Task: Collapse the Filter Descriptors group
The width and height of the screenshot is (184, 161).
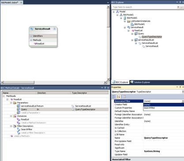Action: click(11, 126)
